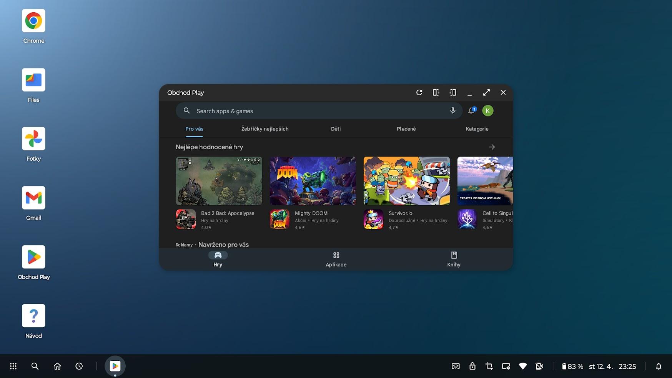Maximize the Obchod Play window
This screenshot has width=672, height=378.
[486, 92]
